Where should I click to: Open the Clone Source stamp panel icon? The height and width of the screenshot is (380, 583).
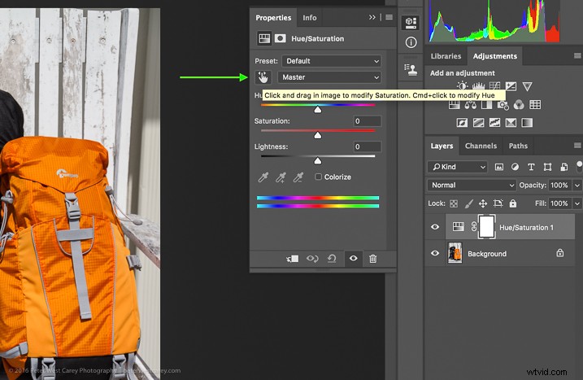pos(411,69)
